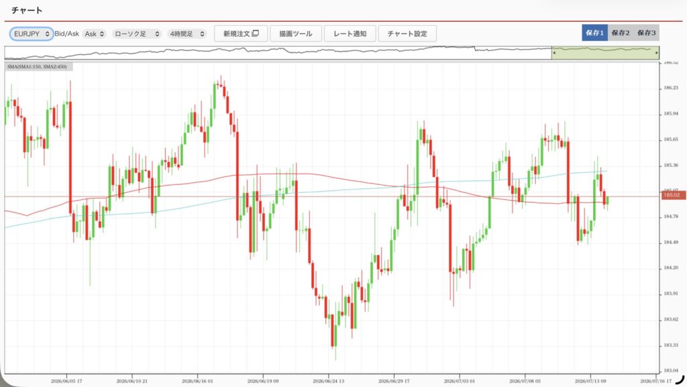The height and width of the screenshot is (387, 687).
Task: Click the right handle of the range navigator
Action: pyautogui.click(x=656, y=53)
